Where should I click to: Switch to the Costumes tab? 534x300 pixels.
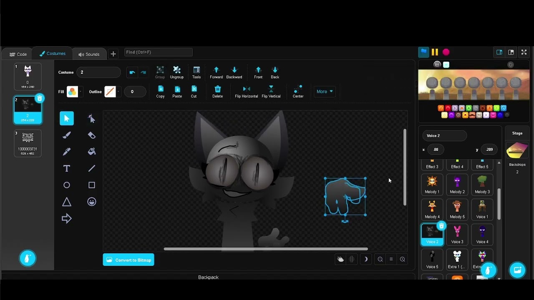pos(53,54)
